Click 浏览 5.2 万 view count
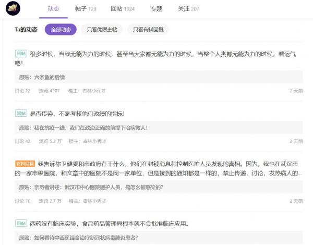This screenshot has width=313, height=245. click(50, 141)
